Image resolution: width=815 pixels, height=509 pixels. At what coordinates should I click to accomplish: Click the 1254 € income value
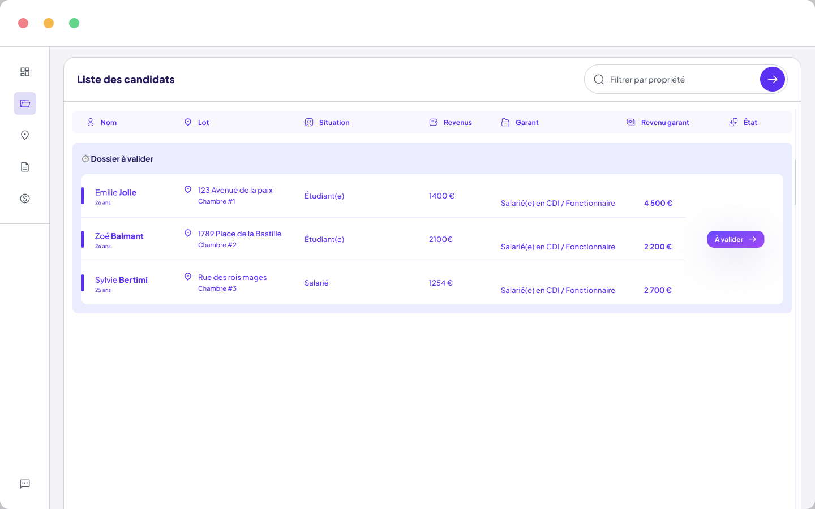[x=441, y=283]
